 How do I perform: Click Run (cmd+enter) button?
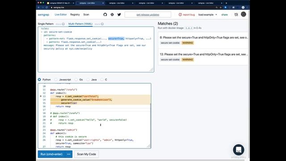52,154
